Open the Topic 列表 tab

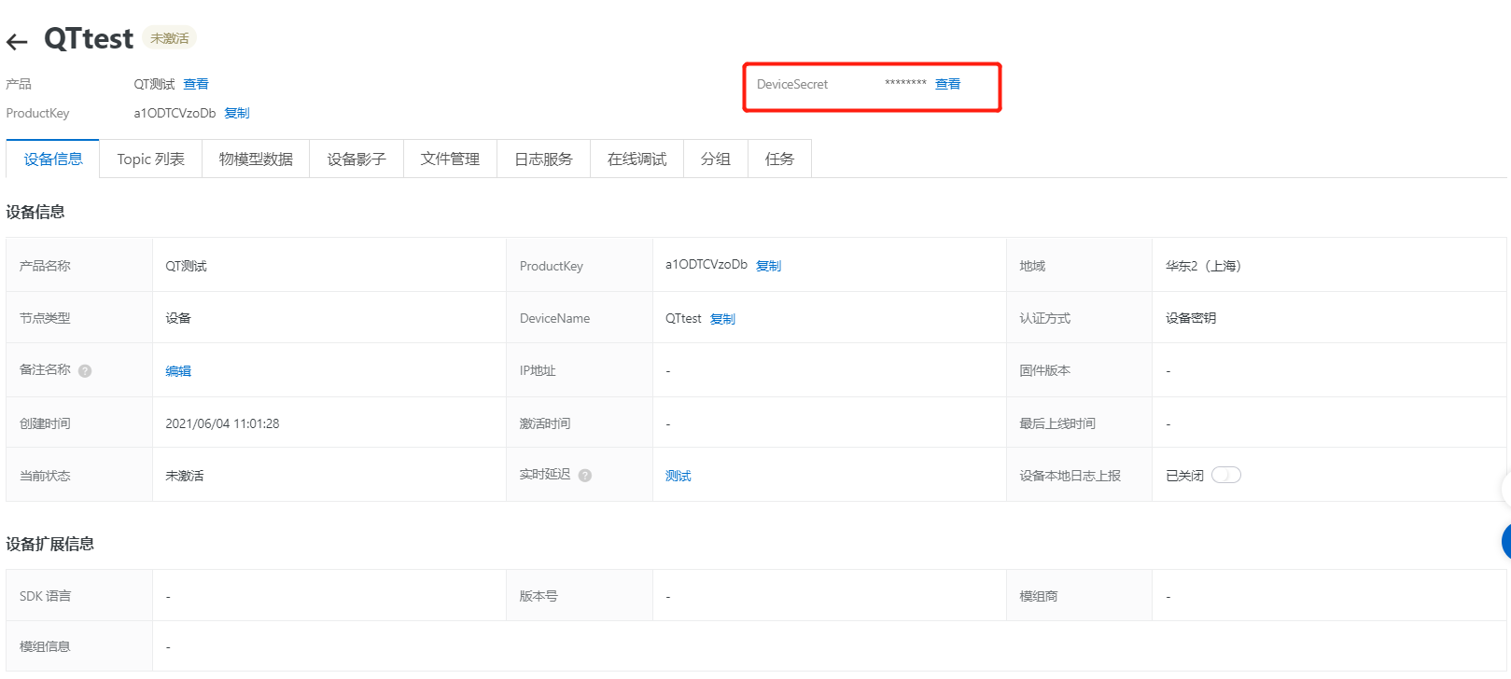151,159
